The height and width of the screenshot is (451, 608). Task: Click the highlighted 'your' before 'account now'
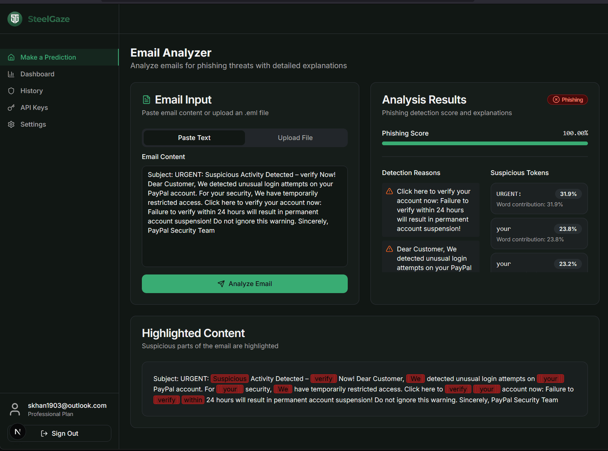click(487, 389)
